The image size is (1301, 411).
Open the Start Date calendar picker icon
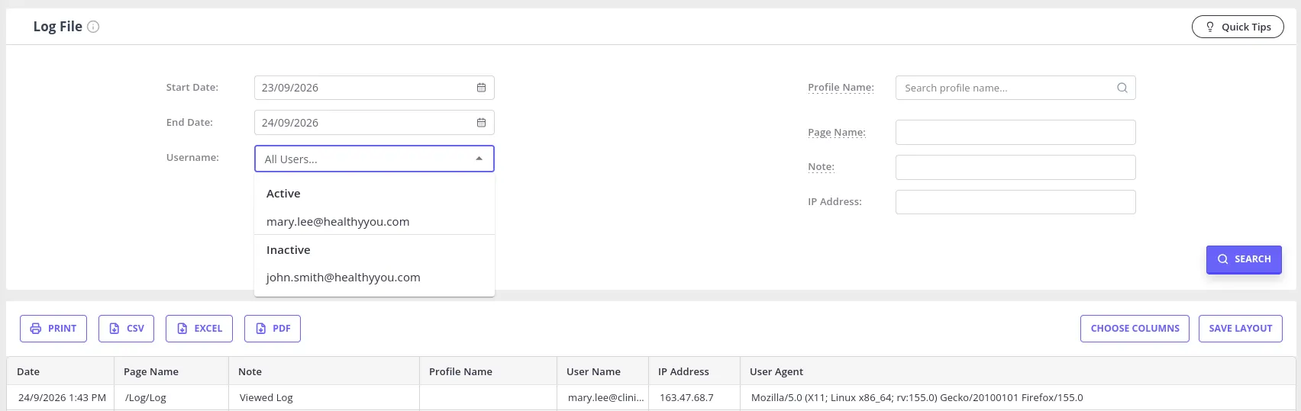click(481, 88)
